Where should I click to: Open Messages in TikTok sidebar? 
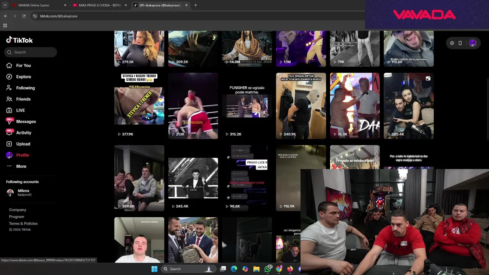21,121
